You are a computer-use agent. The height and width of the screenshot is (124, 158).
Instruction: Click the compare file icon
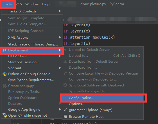pyautogui.click(x=65, y=73)
